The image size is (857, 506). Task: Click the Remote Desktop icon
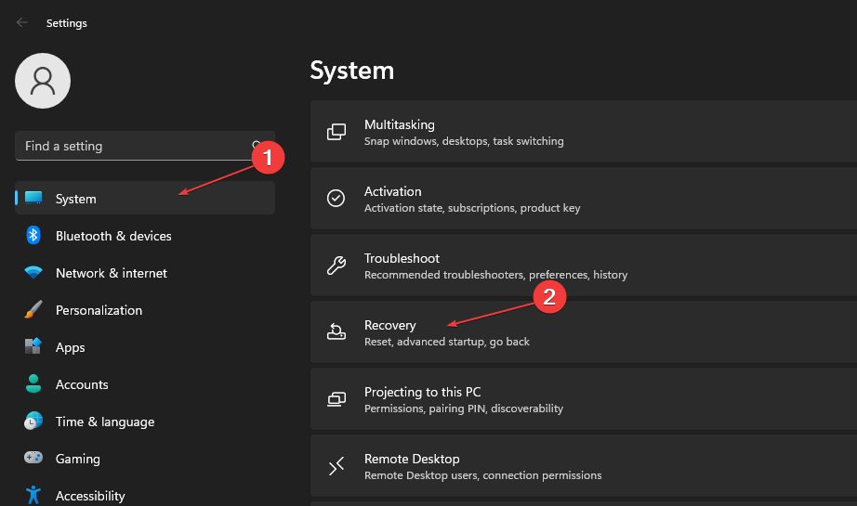336,466
